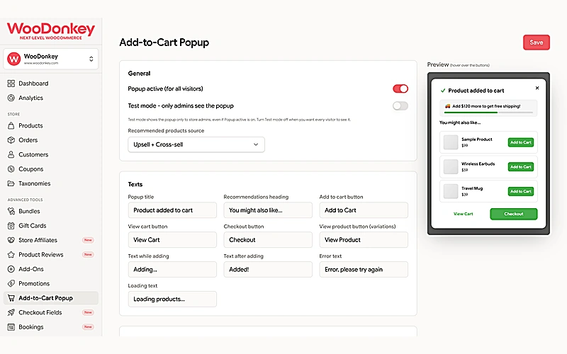This screenshot has height=354, width=567.
Task: Click the WooDonkey logo
Action: click(x=51, y=30)
